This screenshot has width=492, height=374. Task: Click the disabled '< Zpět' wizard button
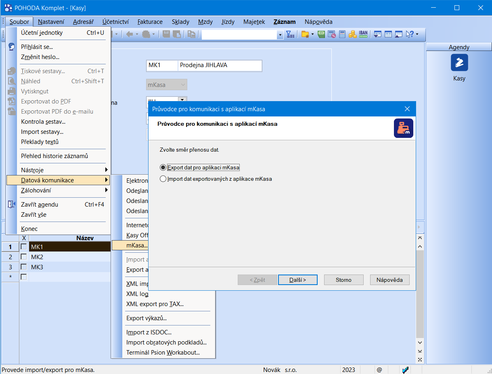click(258, 280)
